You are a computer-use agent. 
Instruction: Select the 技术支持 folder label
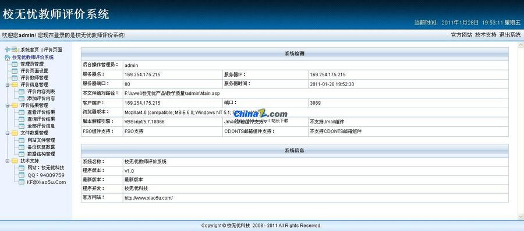pos(30,161)
